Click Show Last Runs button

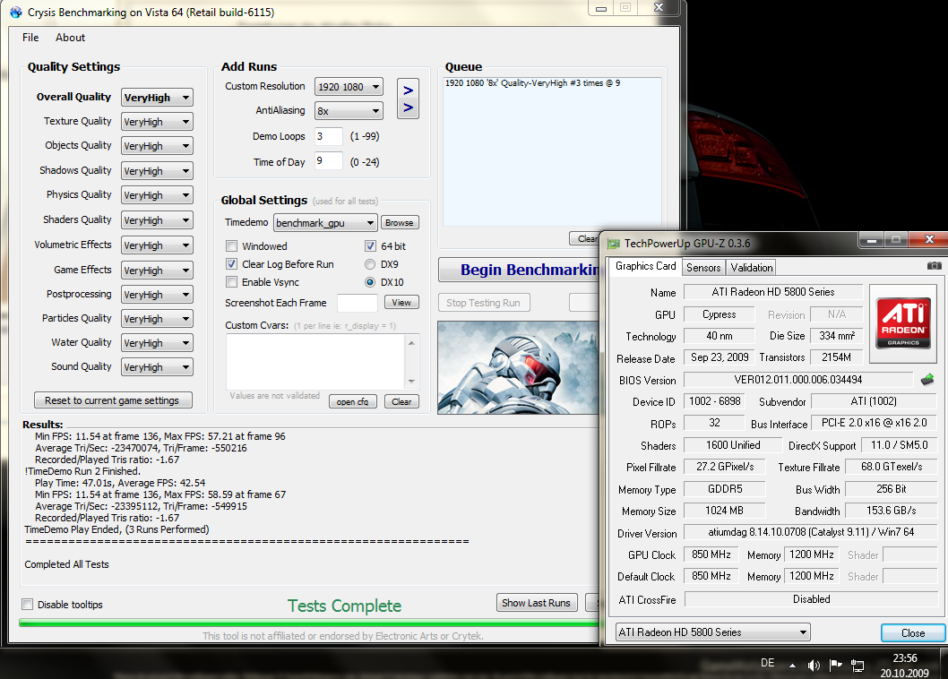(x=536, y=603)
